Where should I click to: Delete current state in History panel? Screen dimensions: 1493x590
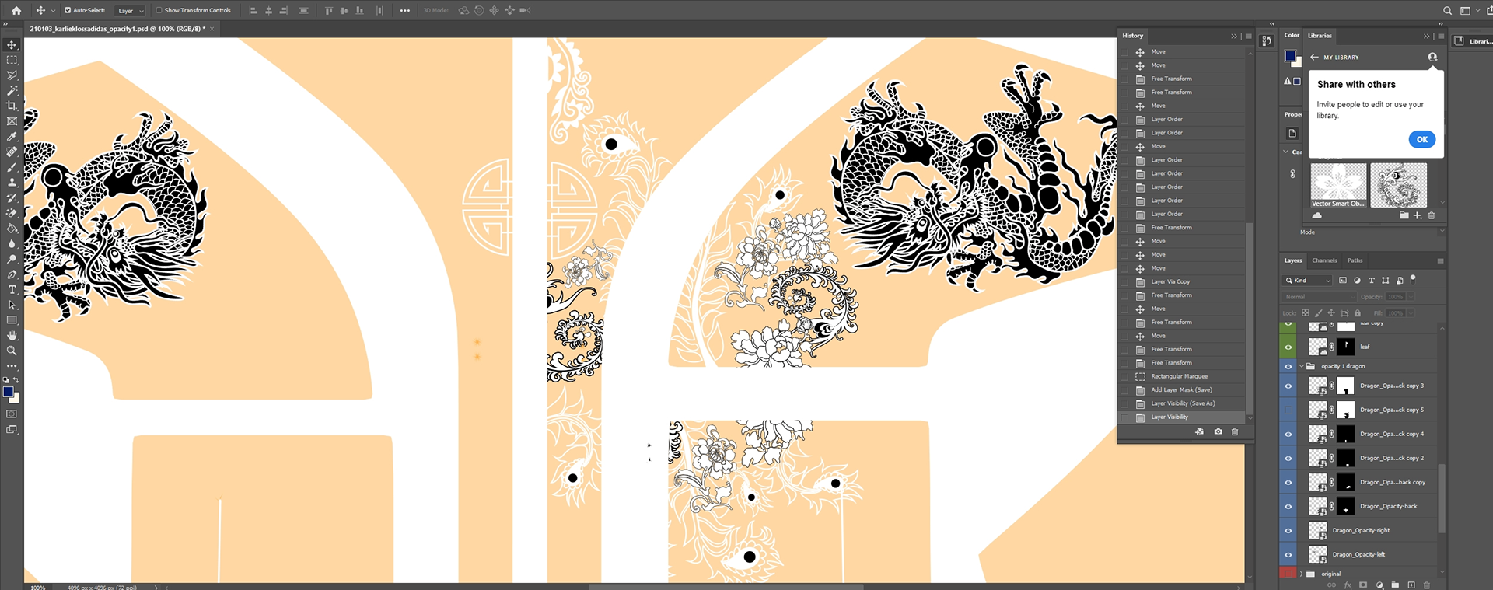point(1235,431)
